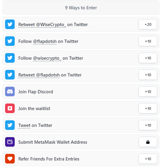Open the Retweet @flapdotsh link text

click(39, 75)
